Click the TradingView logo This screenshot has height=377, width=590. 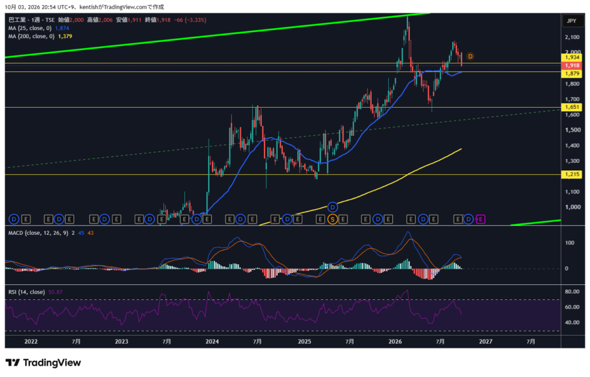tap(43, 363)
